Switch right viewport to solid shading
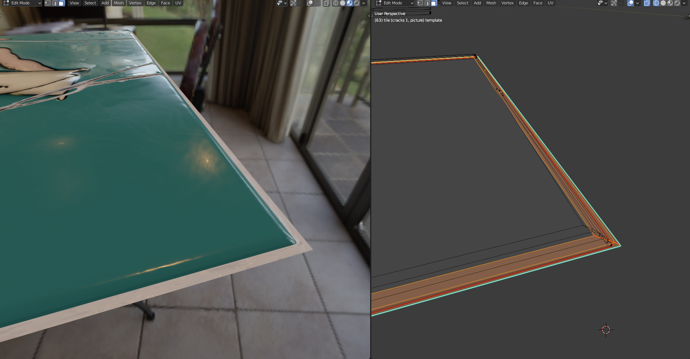Viewport: 690px width, 359px height. pyautogui.click(x=663, y=3)
